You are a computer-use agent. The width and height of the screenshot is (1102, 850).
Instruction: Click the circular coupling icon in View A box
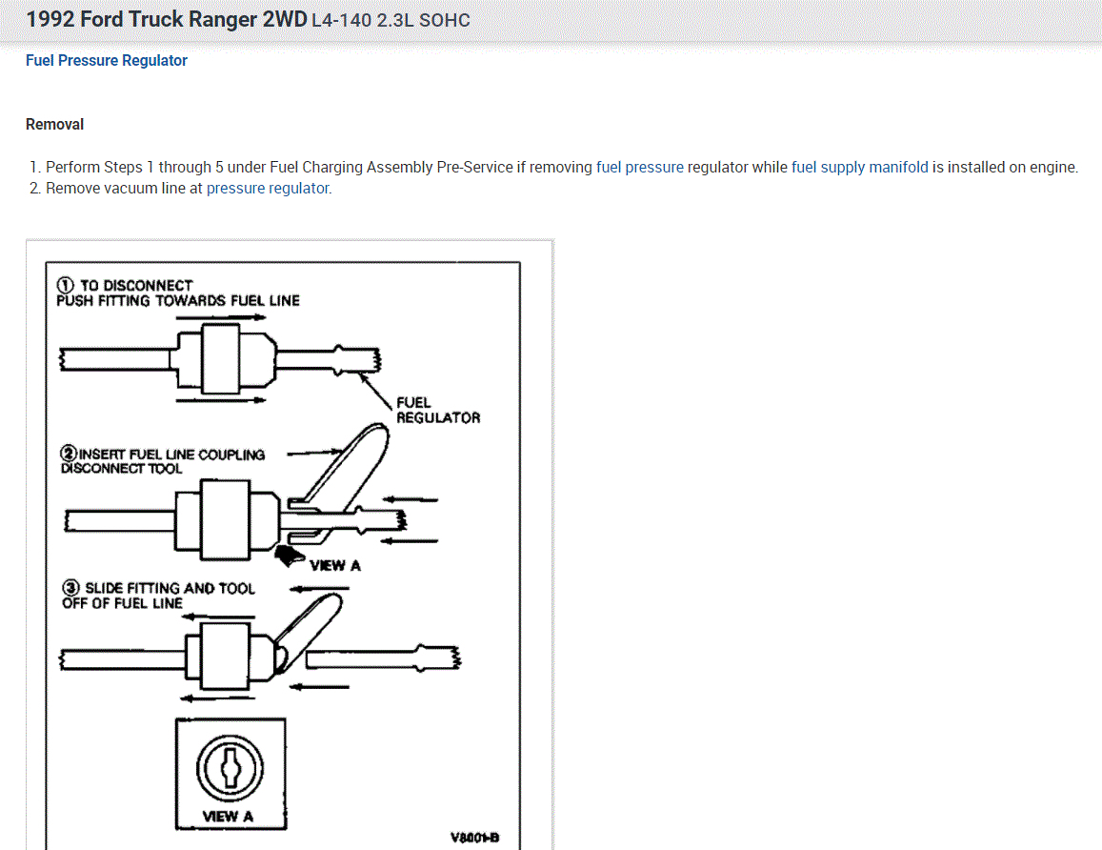pos(230,768)
